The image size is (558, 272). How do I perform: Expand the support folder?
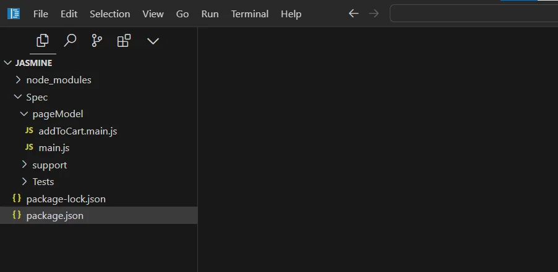pos(49,165)
